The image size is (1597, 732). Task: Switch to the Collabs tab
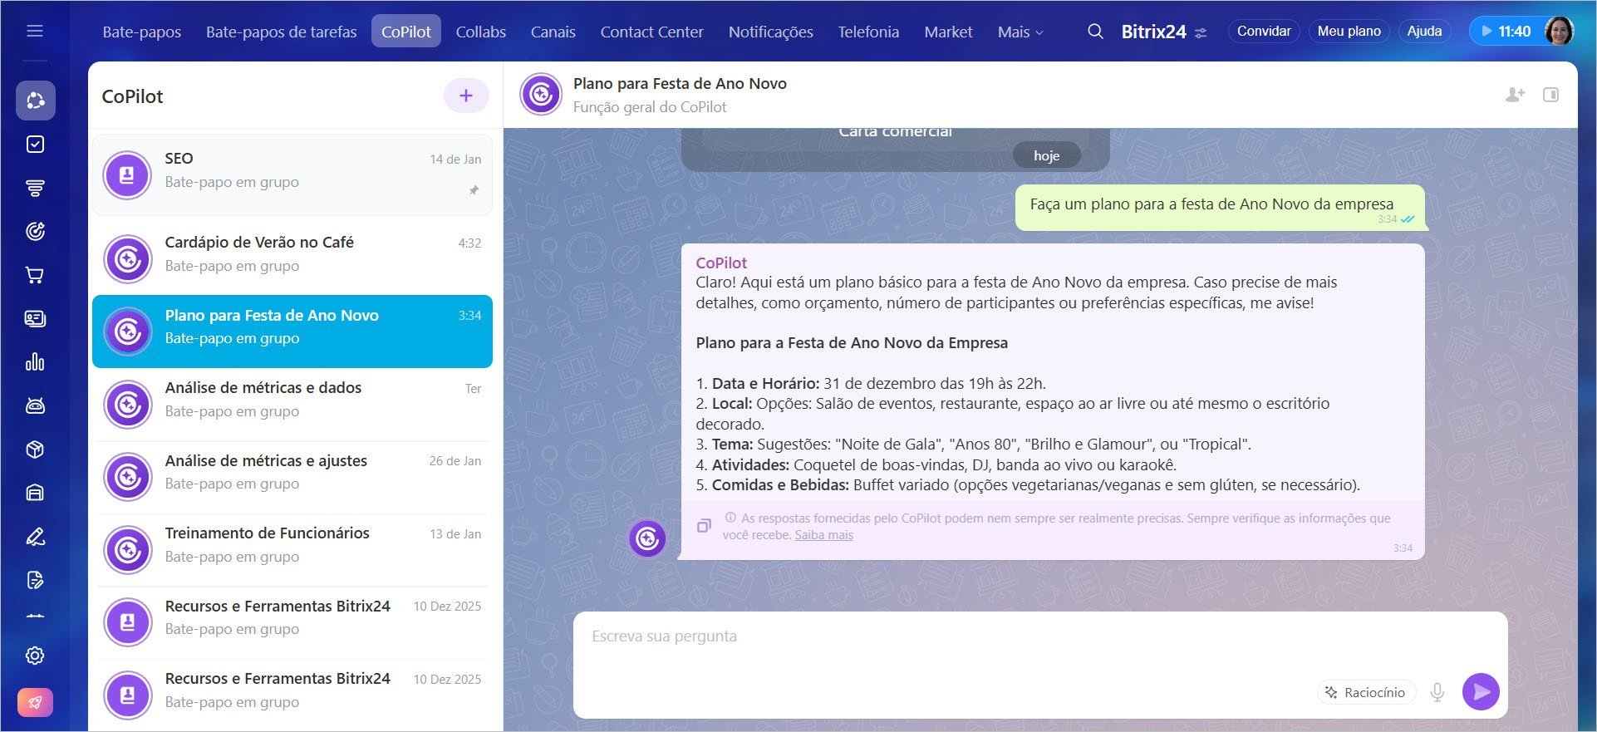click(480, 32)
